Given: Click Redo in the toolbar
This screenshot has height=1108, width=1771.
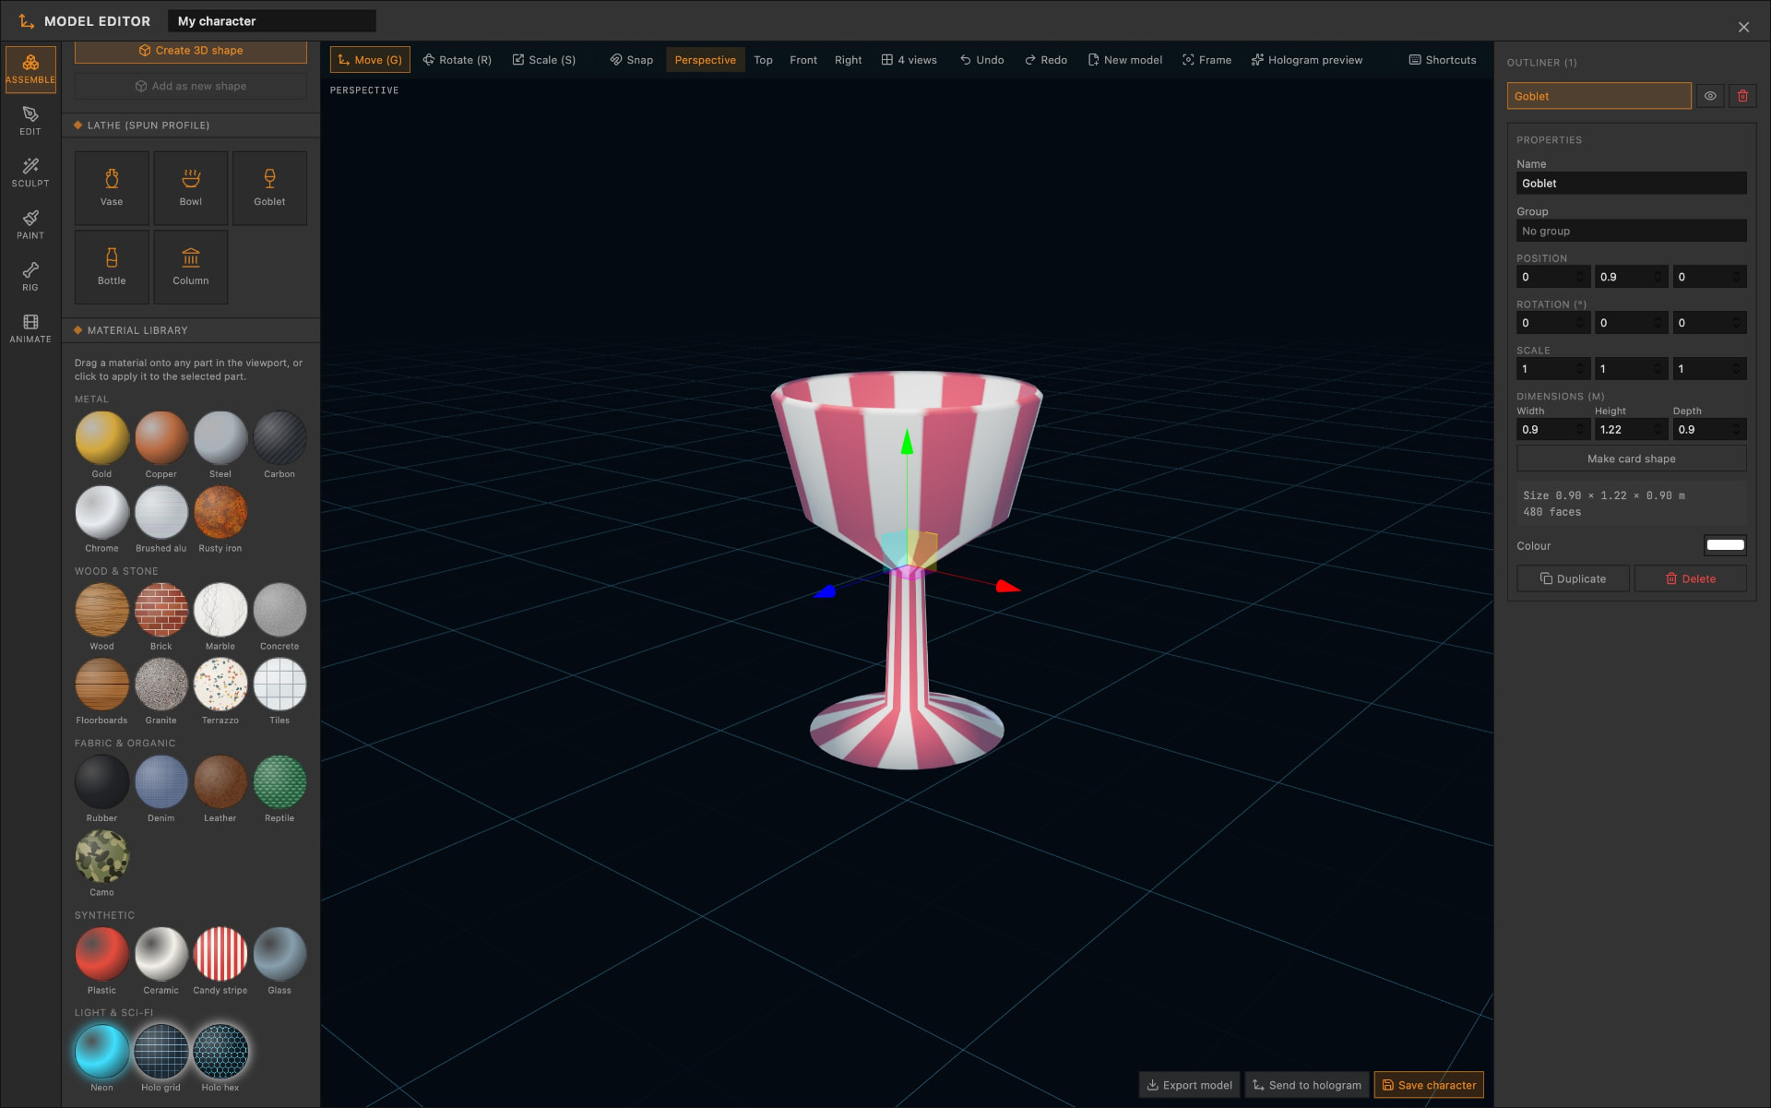Looking at the screenshot, I should point(1046,60).
